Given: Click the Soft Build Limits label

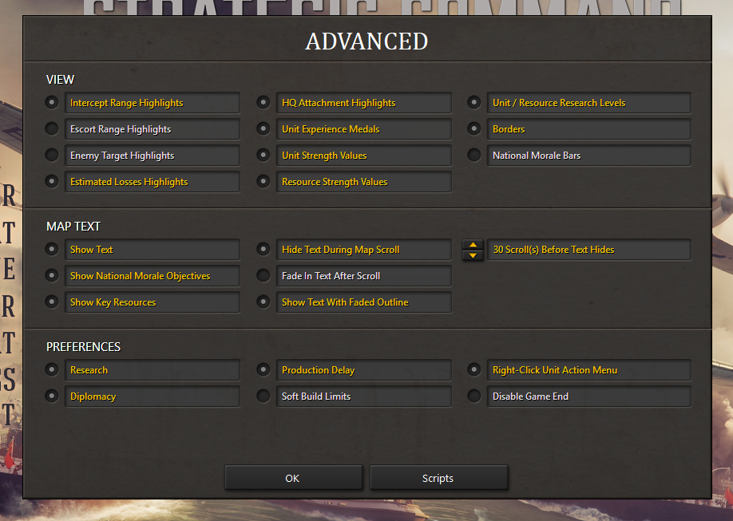Looking at the screenshot, I should pos(363,397).
